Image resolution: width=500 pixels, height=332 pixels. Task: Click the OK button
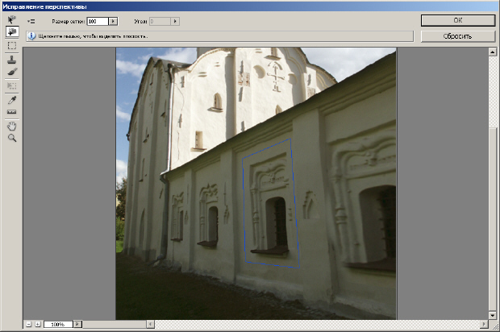(456, 20)
